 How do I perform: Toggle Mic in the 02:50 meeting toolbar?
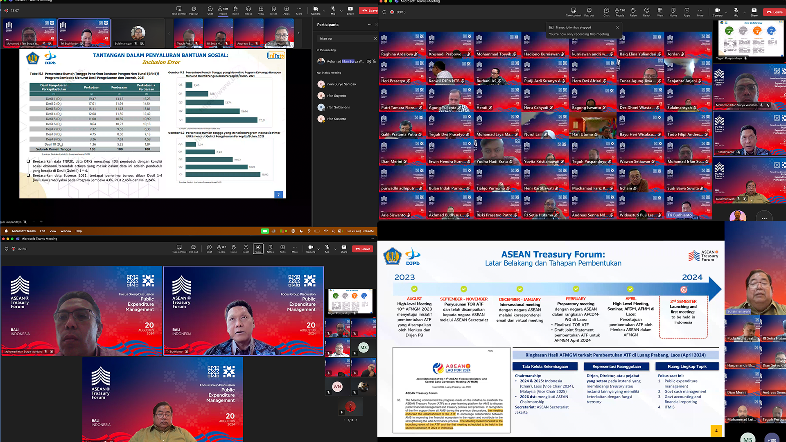pos(327,248)
